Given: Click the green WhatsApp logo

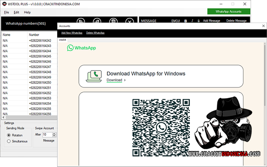Looking at the screenshot, I should click(x=70, y=48).
